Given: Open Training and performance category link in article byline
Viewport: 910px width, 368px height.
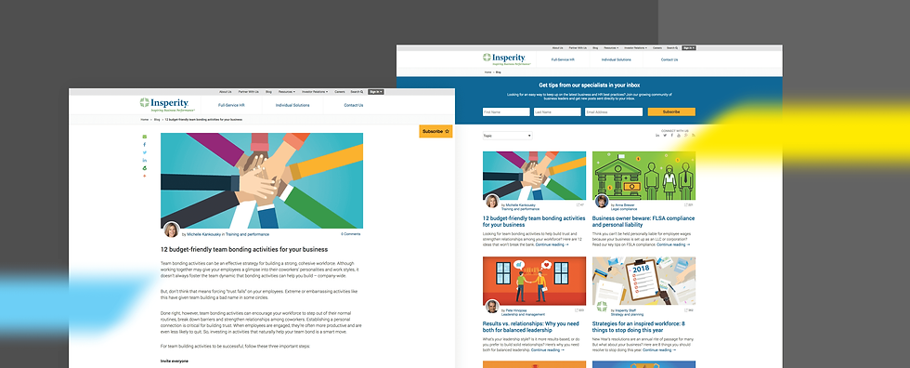Looking at the screenshot, I should [247, 234].
